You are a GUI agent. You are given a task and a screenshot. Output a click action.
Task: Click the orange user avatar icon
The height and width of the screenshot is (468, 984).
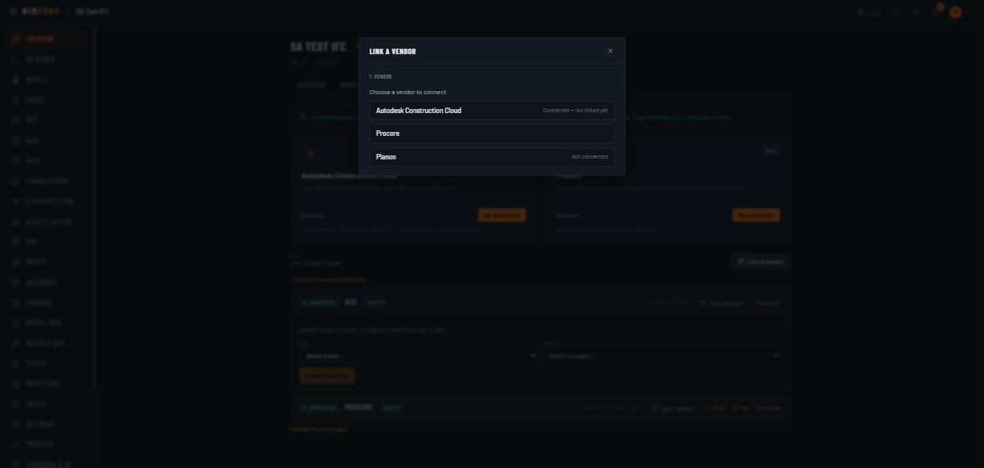(955, 13)
